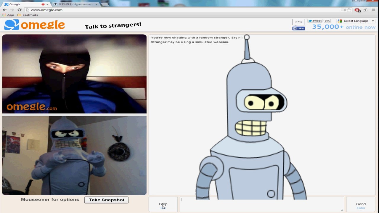Click the camera access icon in address bar

[x=343, y=10]
